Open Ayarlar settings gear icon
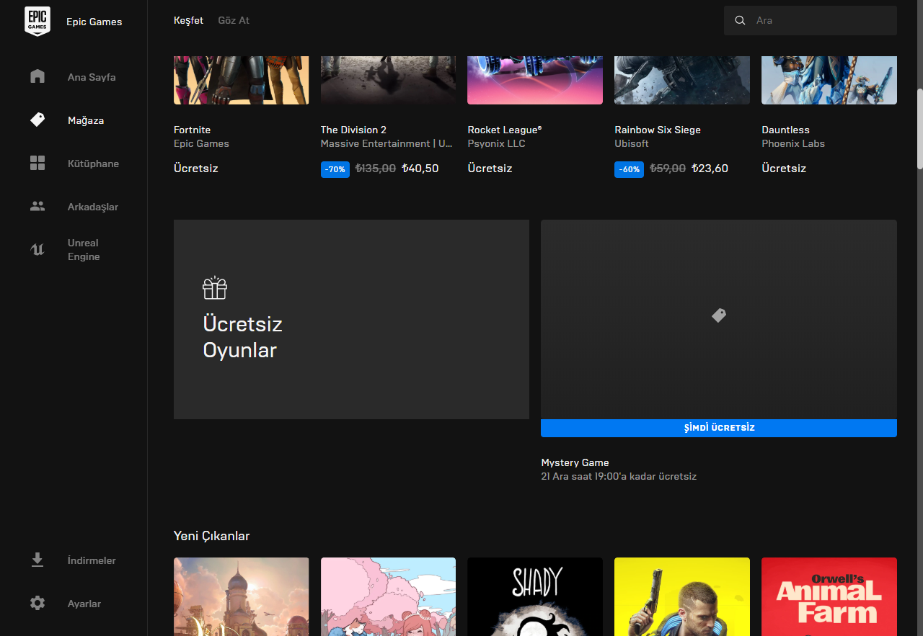This screenshot has width=923, height=636. point(37,603)
